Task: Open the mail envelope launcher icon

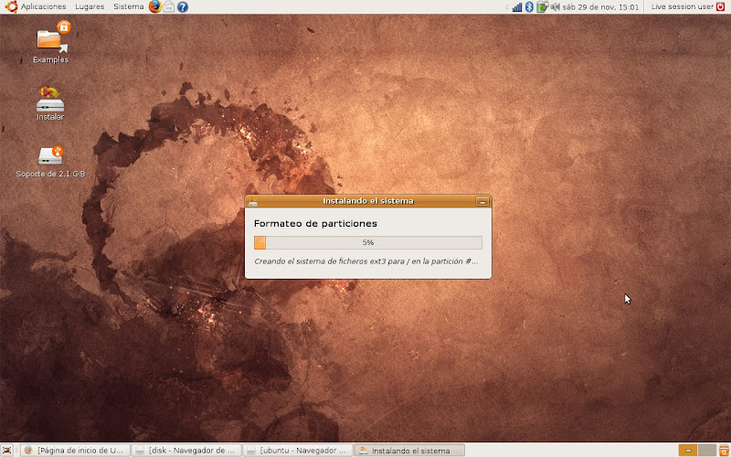Action: pos(169,6)
